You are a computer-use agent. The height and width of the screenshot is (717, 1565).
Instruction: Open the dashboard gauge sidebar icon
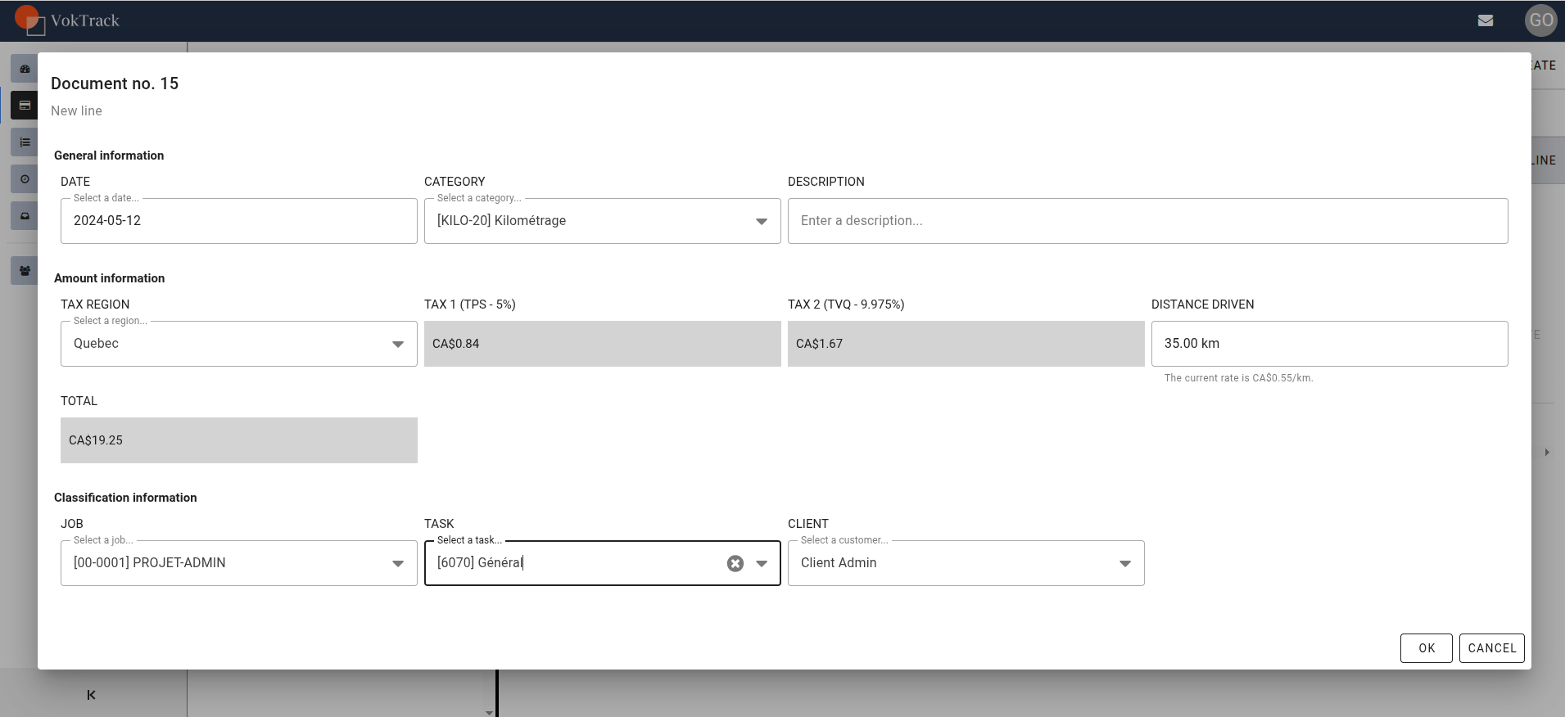(x=25, y=69)
